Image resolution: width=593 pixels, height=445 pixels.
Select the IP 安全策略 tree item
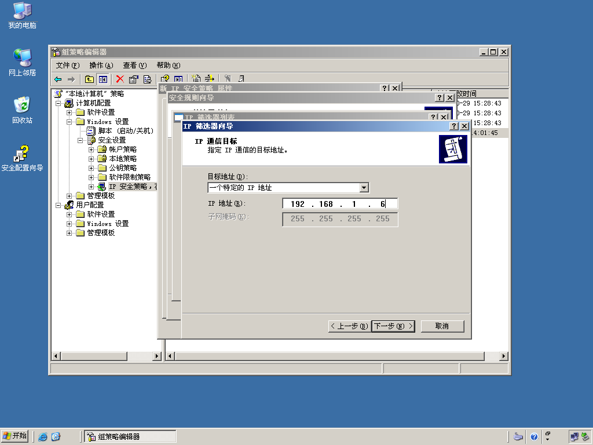133,187
